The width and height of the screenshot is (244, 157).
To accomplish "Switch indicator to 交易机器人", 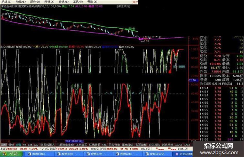I will coord(48,145).
